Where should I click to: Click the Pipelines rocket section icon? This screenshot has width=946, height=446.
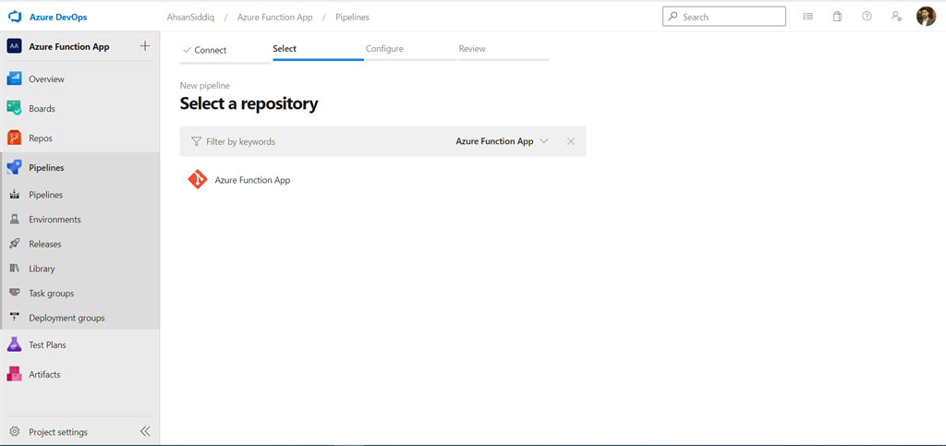pyautogui.click(x=15, y=167)
